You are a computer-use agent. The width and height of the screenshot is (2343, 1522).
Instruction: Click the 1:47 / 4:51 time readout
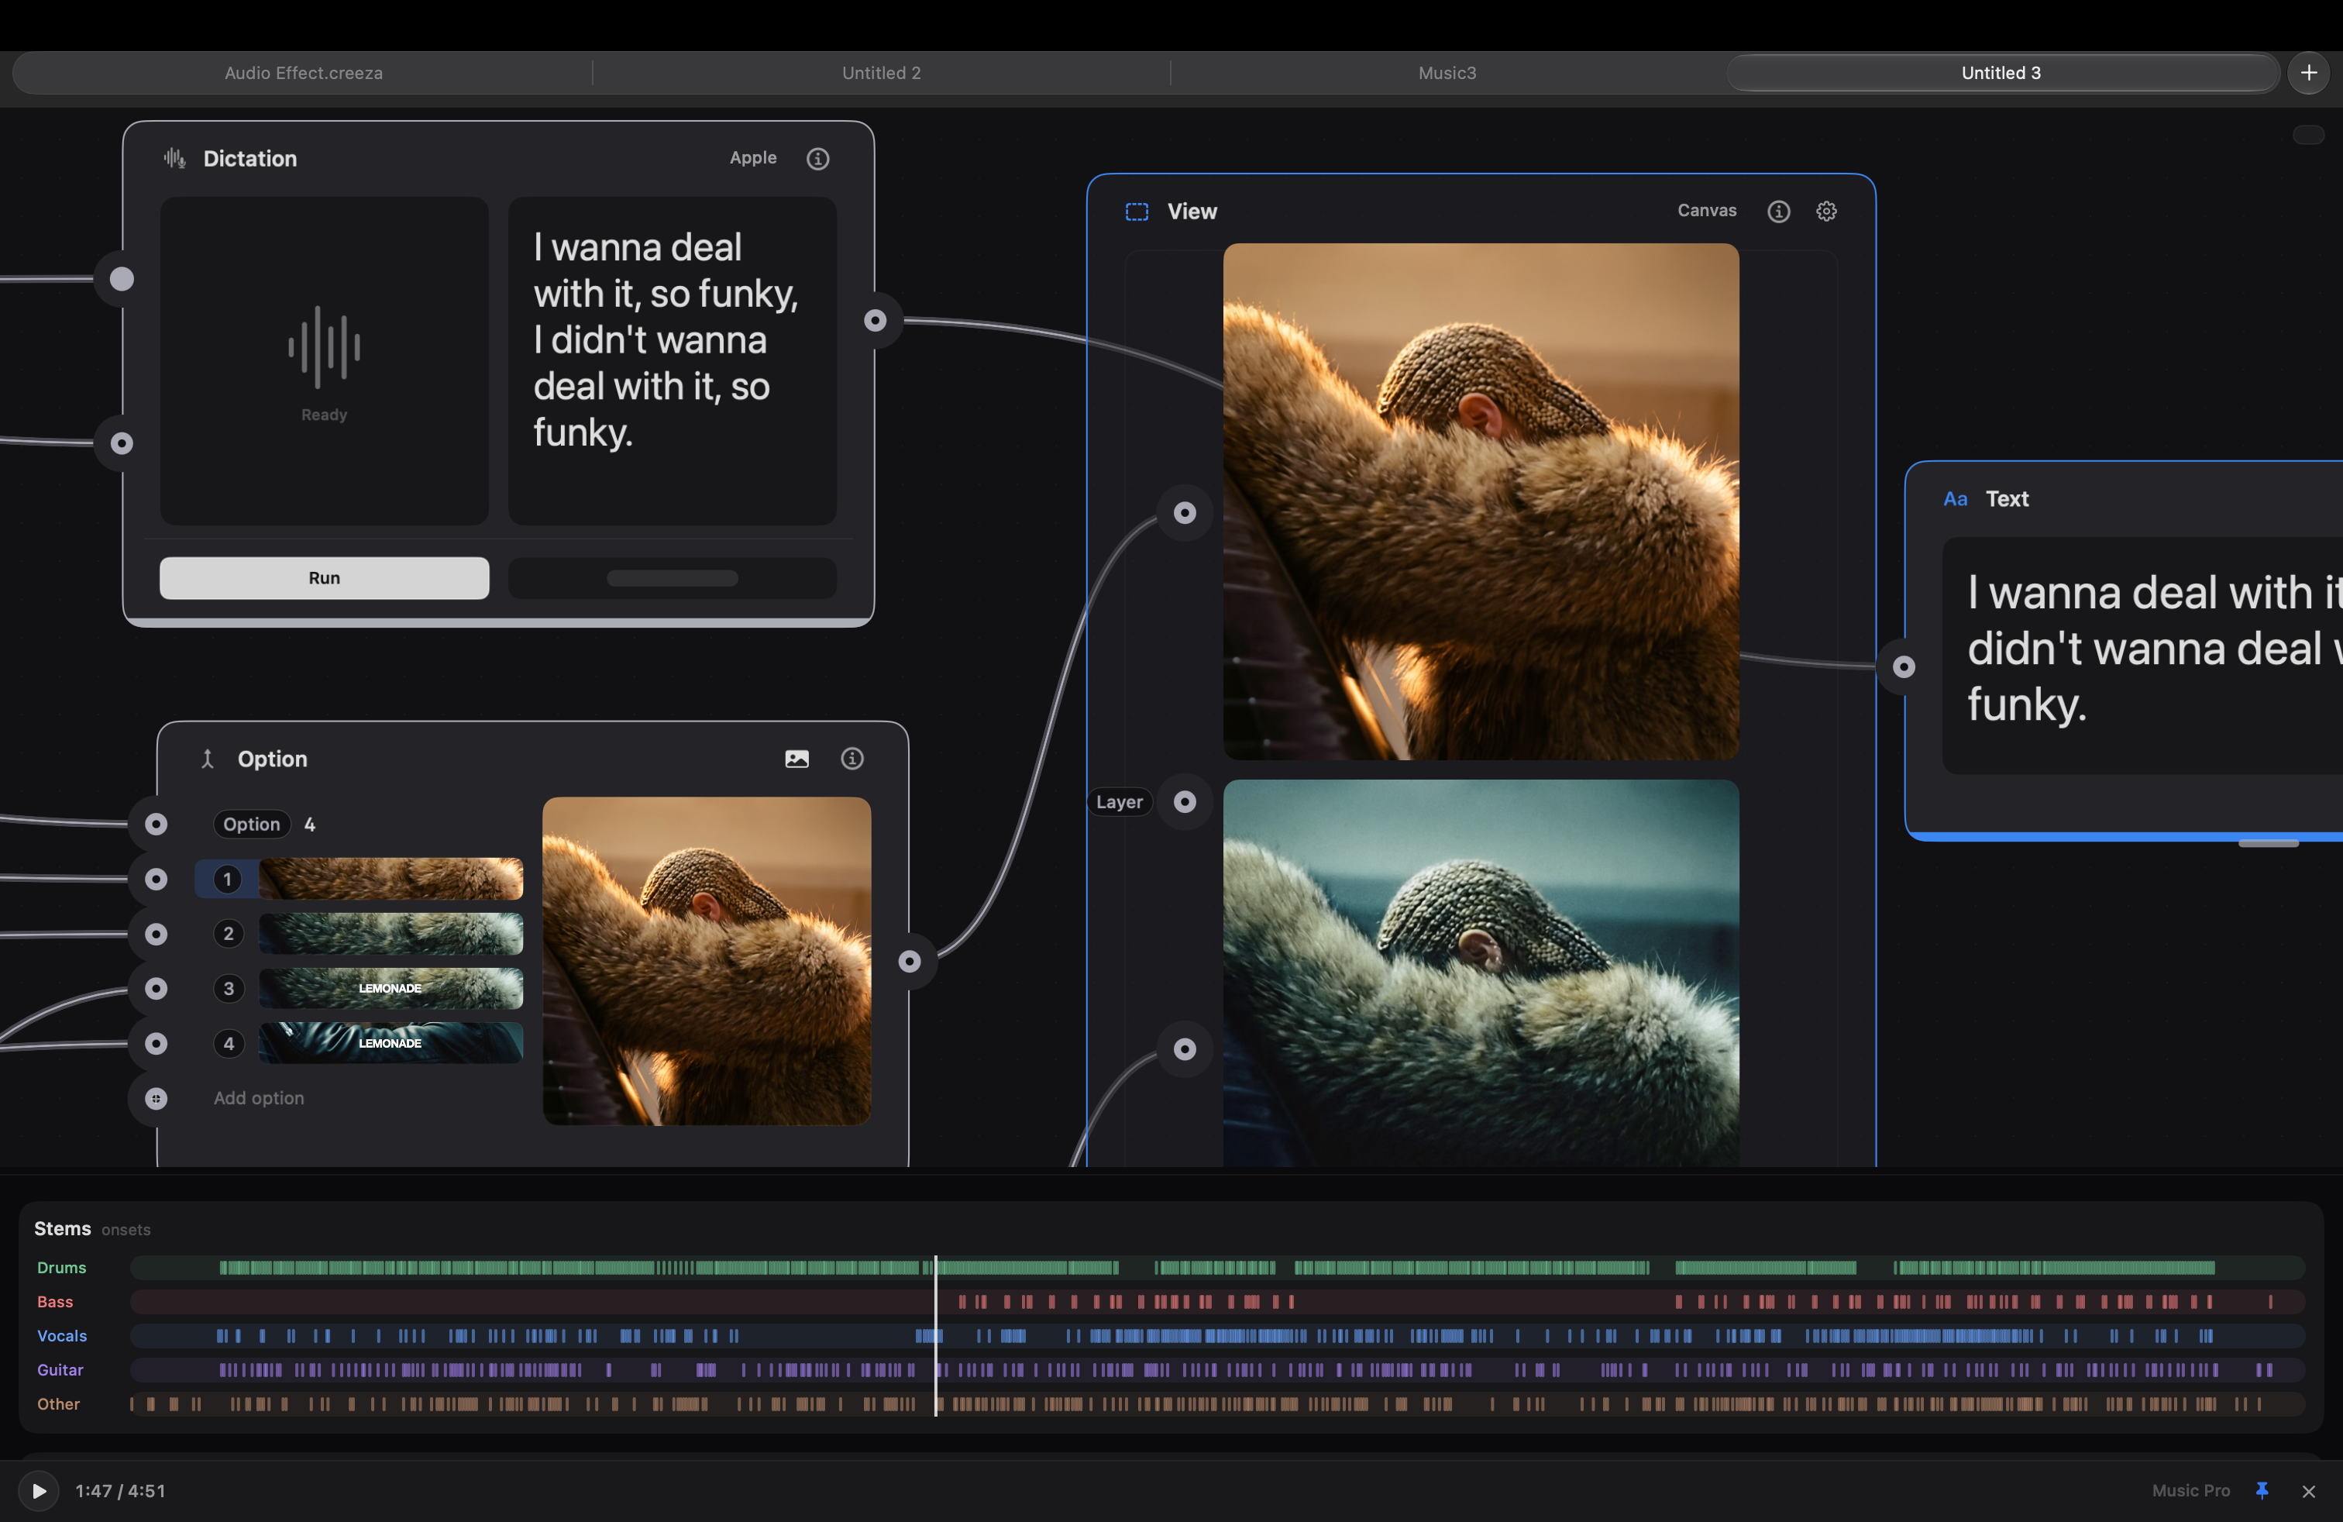120,1490
